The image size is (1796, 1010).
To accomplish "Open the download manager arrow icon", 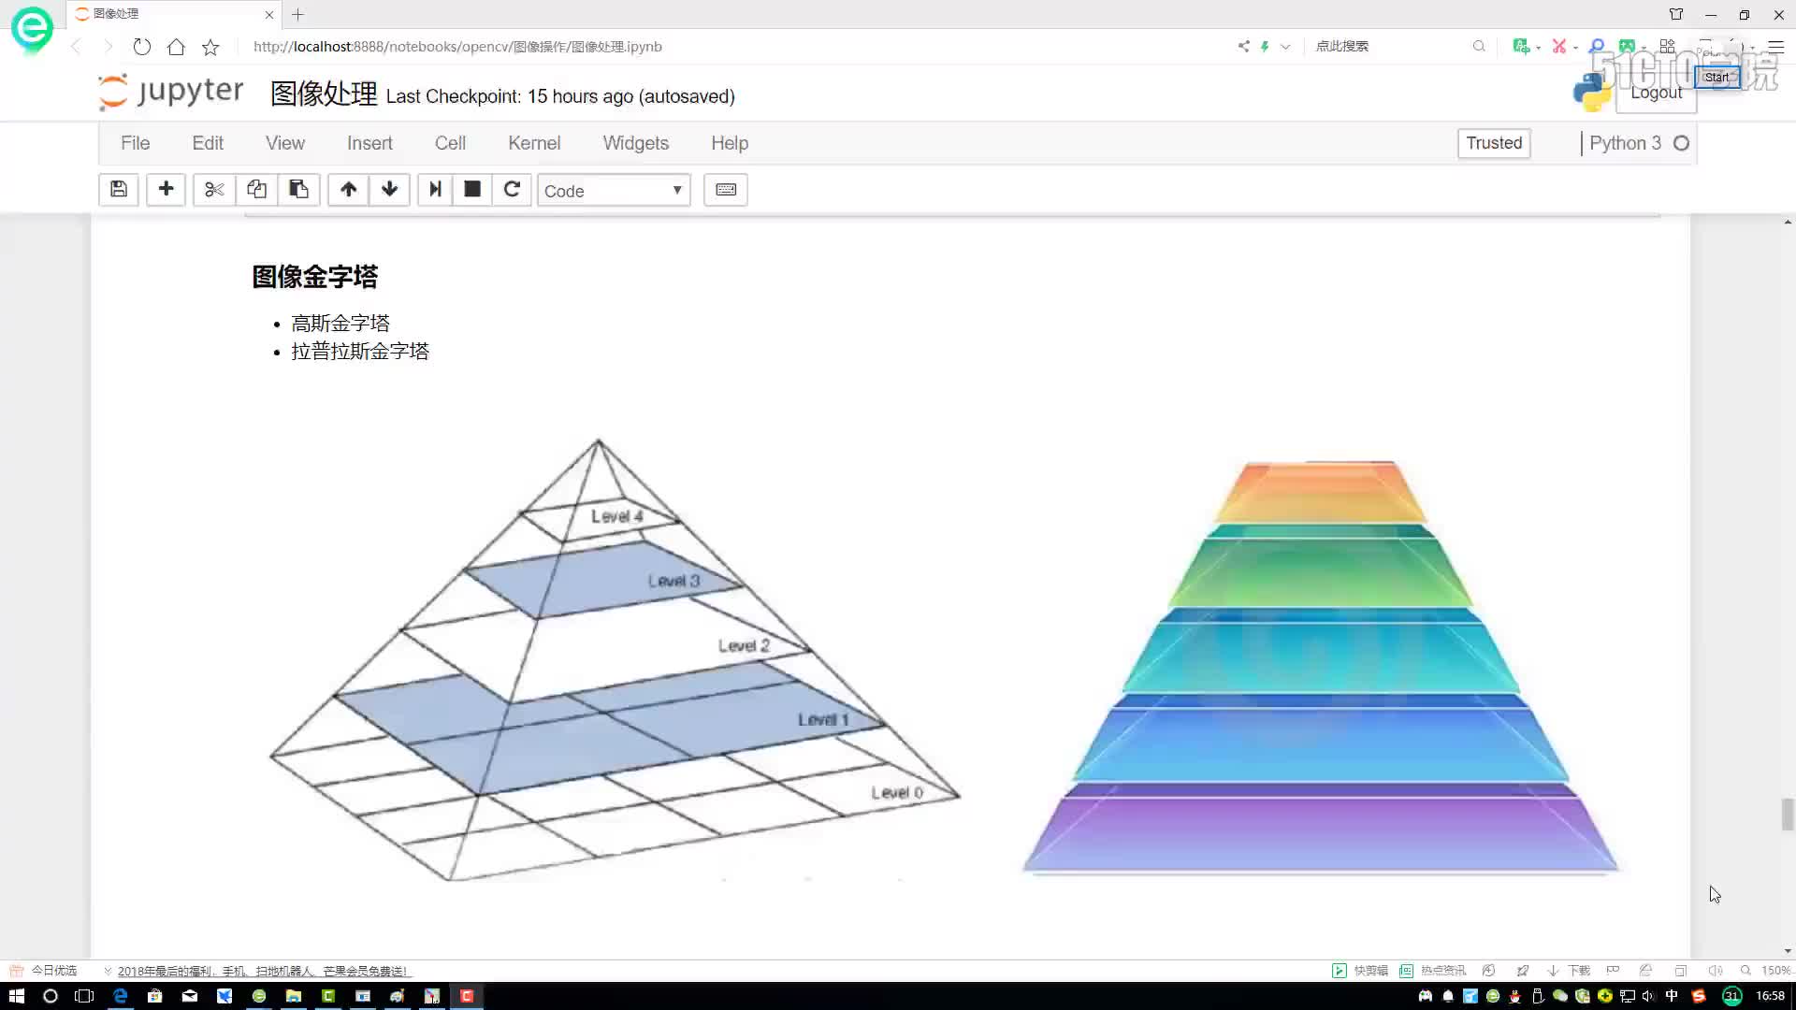I will 1553,971.
